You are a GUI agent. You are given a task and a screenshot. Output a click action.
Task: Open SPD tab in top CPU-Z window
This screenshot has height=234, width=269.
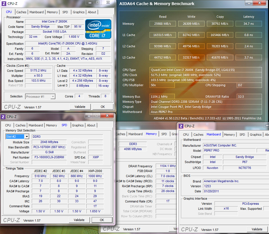(x=65, y=12)
